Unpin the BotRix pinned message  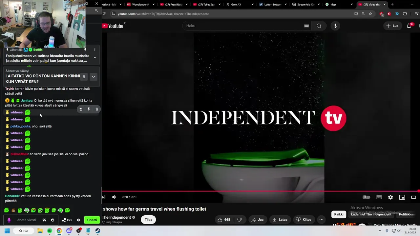[85, 50]
